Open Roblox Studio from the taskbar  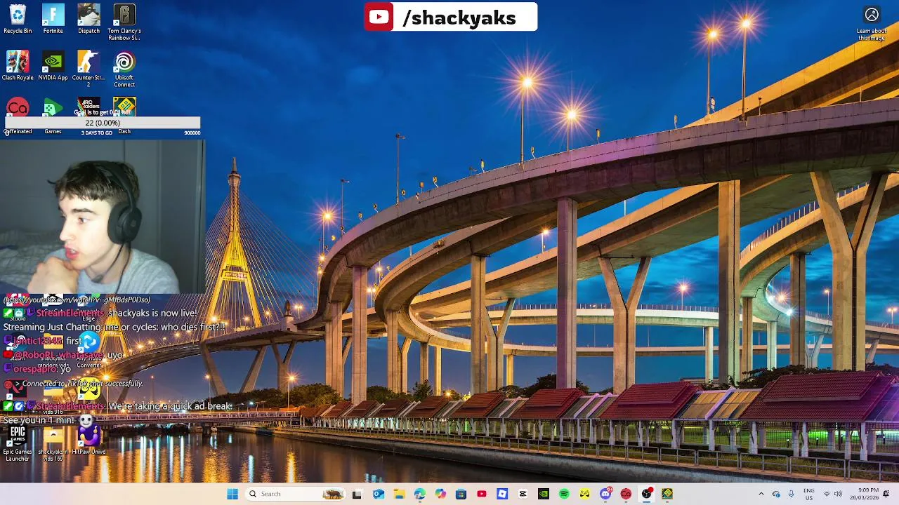(x=502, y=494)
